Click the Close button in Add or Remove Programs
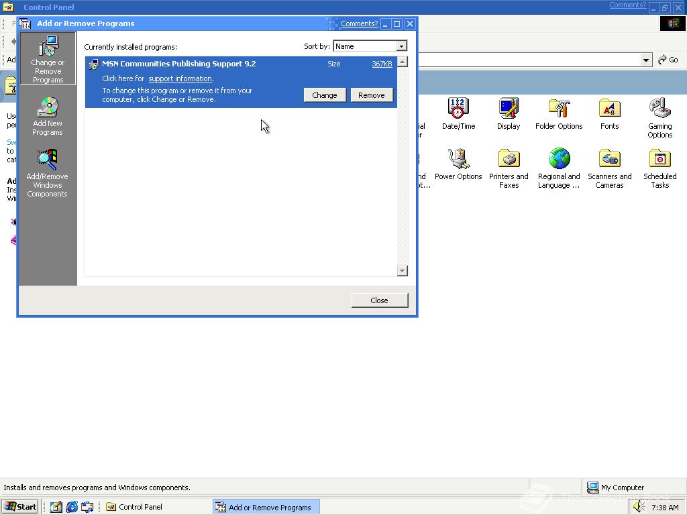This screenshot has width=687, height=515. click(380, 300)
